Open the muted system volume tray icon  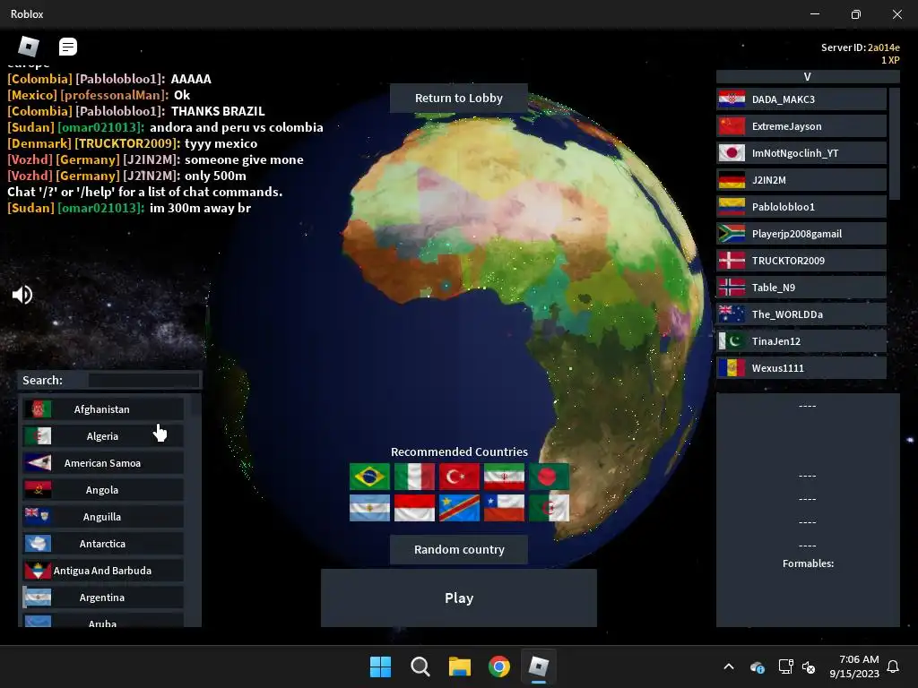[x=809, y=666]
